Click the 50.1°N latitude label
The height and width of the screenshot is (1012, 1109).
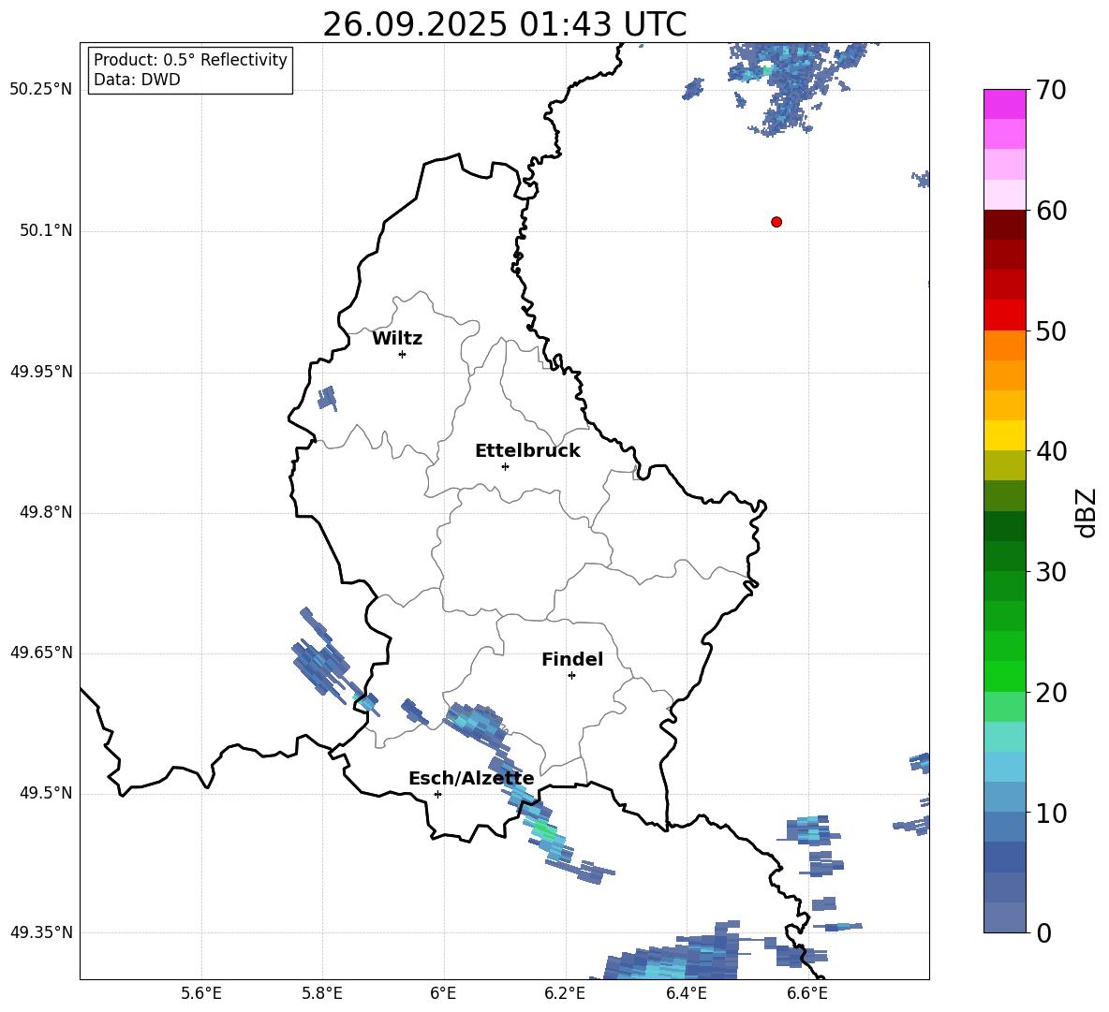pyautogui.click(x=46, y=230)
